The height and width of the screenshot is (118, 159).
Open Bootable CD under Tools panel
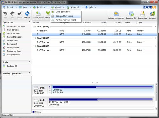coord(12,66)
